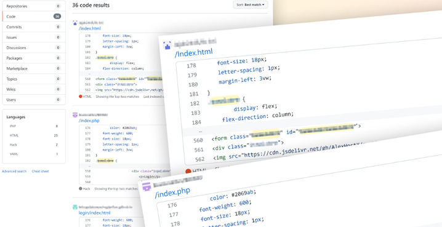
Task: Open the /index.php file link in results list
Action: click(x=89, y=121)
